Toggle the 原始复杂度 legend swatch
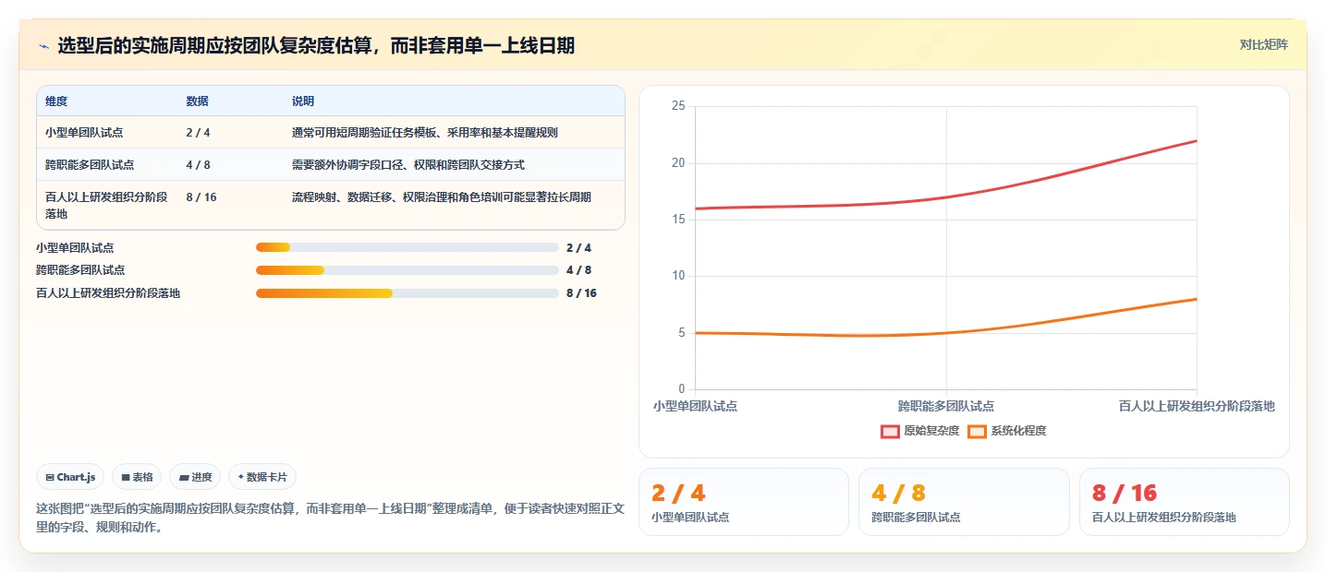 click(x=890, y=431)
